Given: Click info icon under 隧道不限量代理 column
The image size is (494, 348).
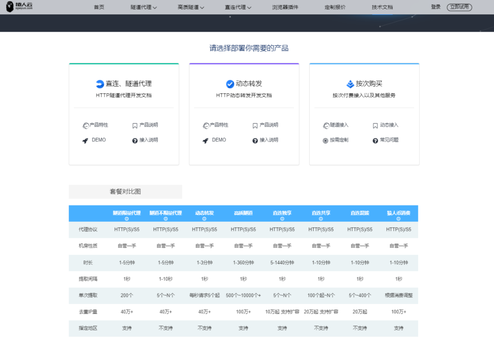Looking at the screenshot, I should click(x=165, y=219).
